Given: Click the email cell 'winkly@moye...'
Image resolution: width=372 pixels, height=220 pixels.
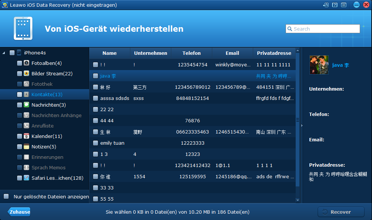Looking at the screenshot, I should pyautogui.click(x=233, y=65).
